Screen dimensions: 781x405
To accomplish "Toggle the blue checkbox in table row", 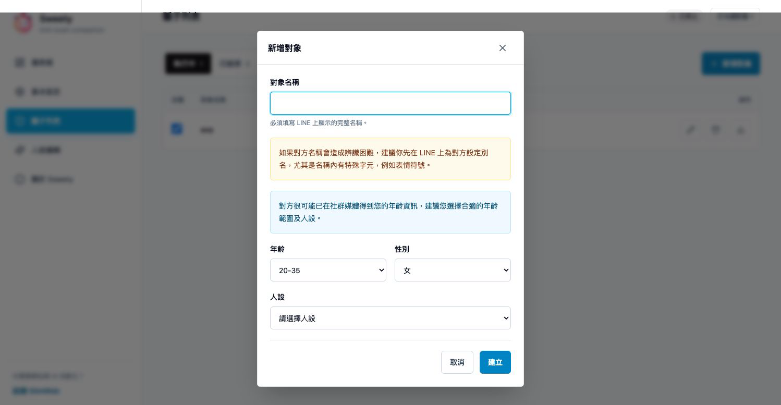I will click(177, 129).
